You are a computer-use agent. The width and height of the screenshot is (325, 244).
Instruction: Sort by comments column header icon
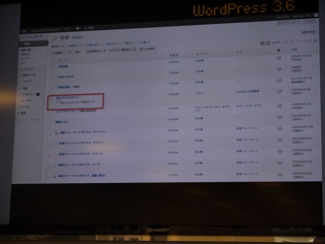(x=278, y=51)
